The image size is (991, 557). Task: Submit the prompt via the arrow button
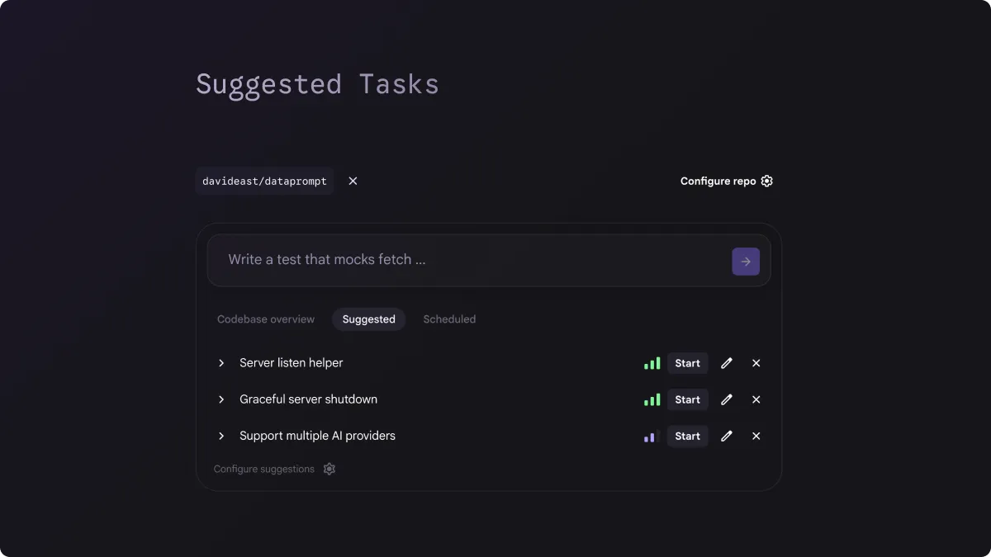tap(745, 261)
